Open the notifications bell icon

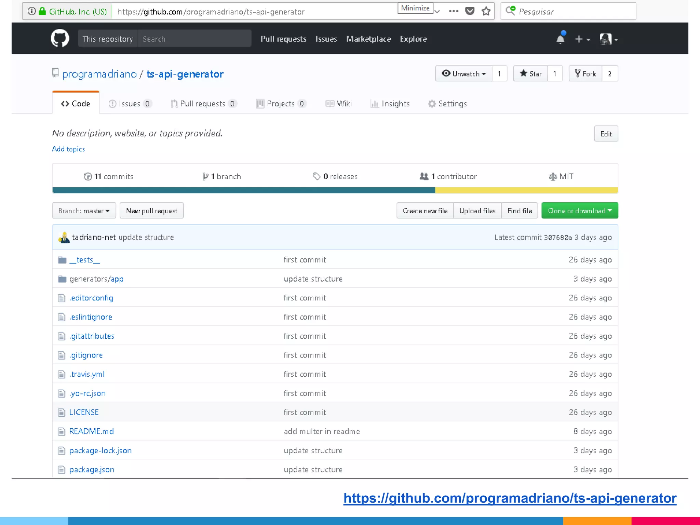click(x=561, y=38)
